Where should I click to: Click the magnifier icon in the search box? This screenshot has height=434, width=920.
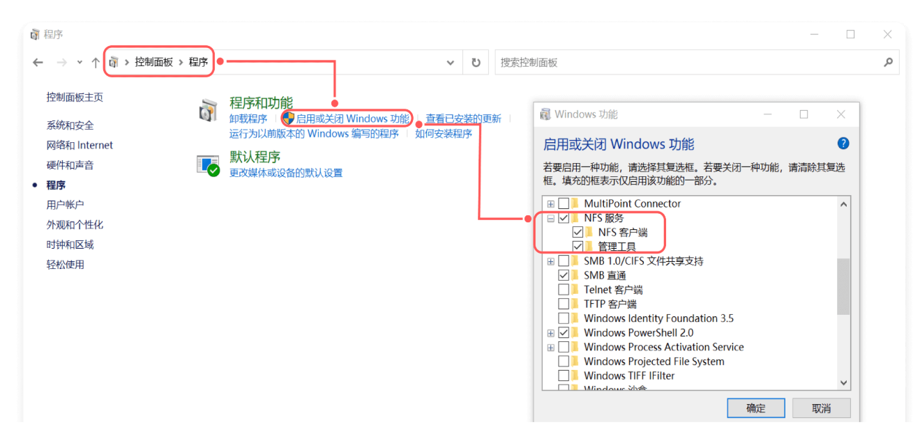tap(888, 62)
